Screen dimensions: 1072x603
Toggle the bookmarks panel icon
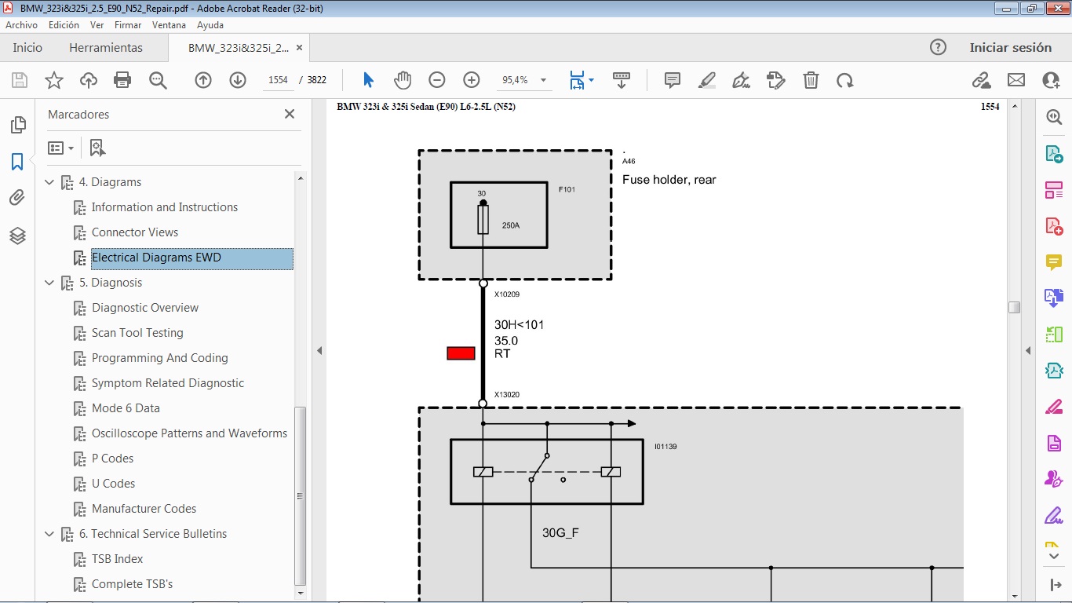point(17,162)
